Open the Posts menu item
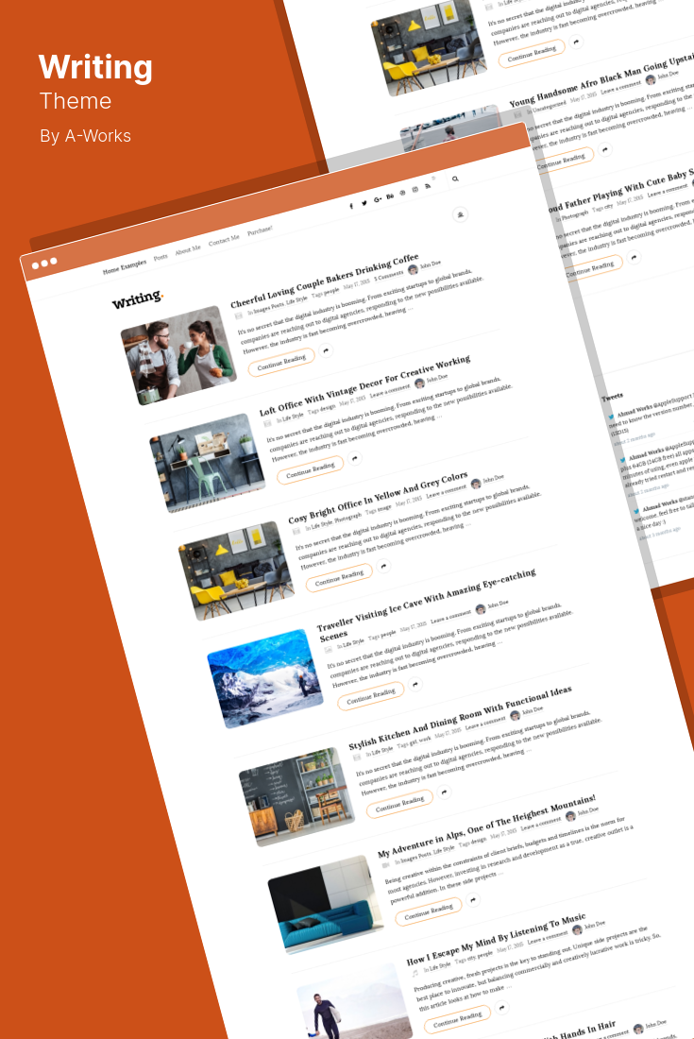 click(161, 257)
